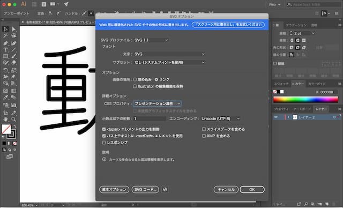Select the Gradient tool in toolbar

coord(14,91)
